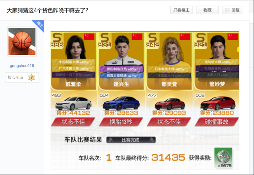Click the 收藏 button
The image size is (254, 175).
(x=207, y=10)
